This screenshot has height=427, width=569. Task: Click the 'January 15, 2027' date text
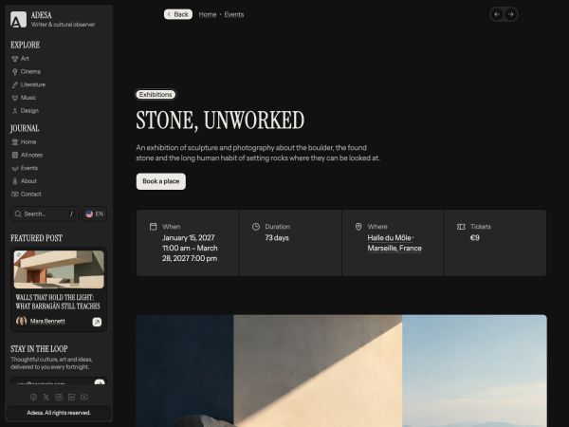click(x=189, y=238)
